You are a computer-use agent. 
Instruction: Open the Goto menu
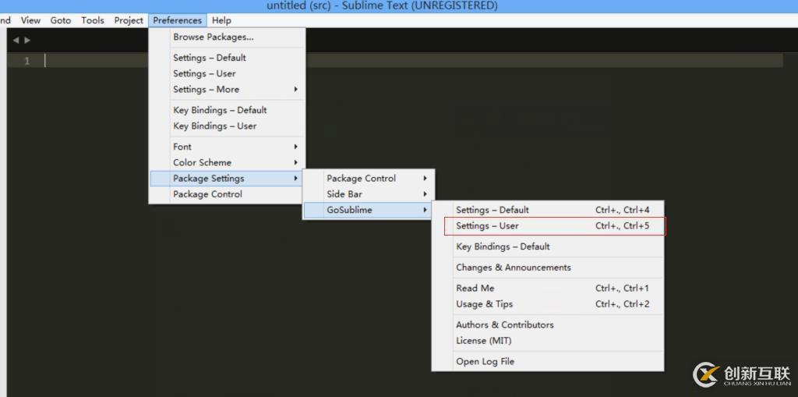point(61,20)
